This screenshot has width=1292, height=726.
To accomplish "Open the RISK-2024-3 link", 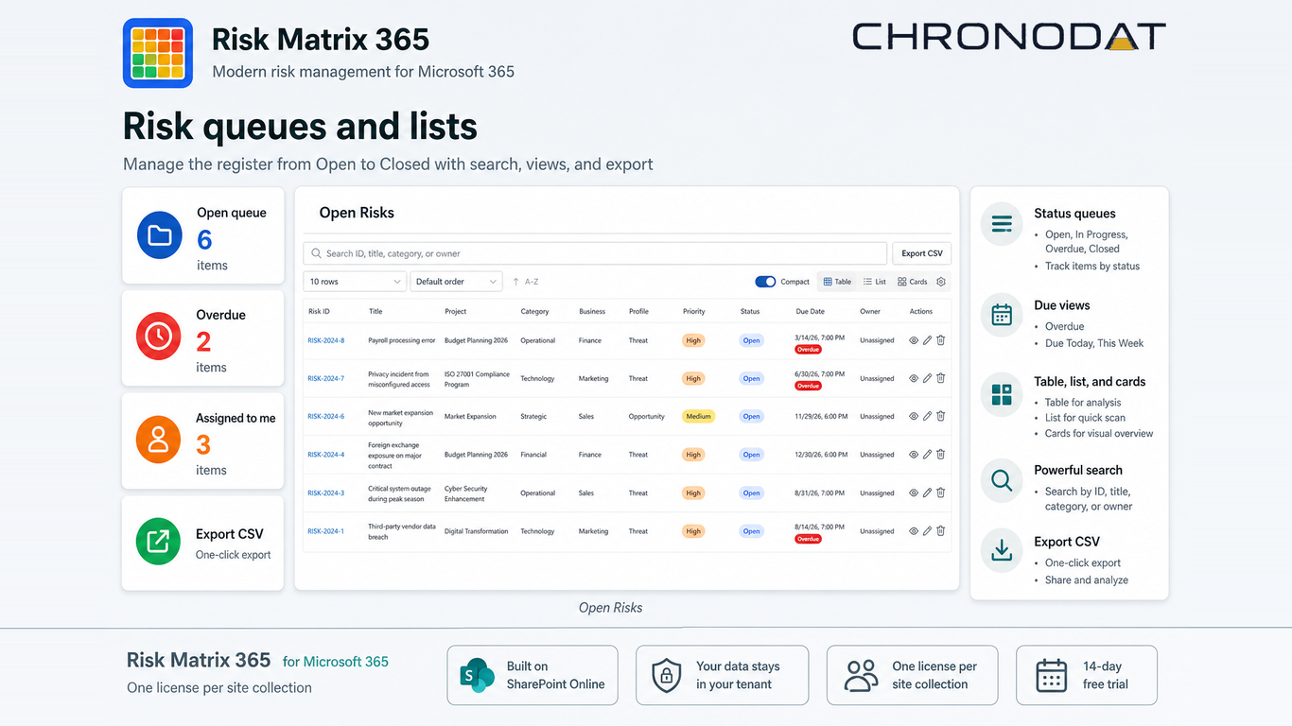I will [x=326, y=493].
